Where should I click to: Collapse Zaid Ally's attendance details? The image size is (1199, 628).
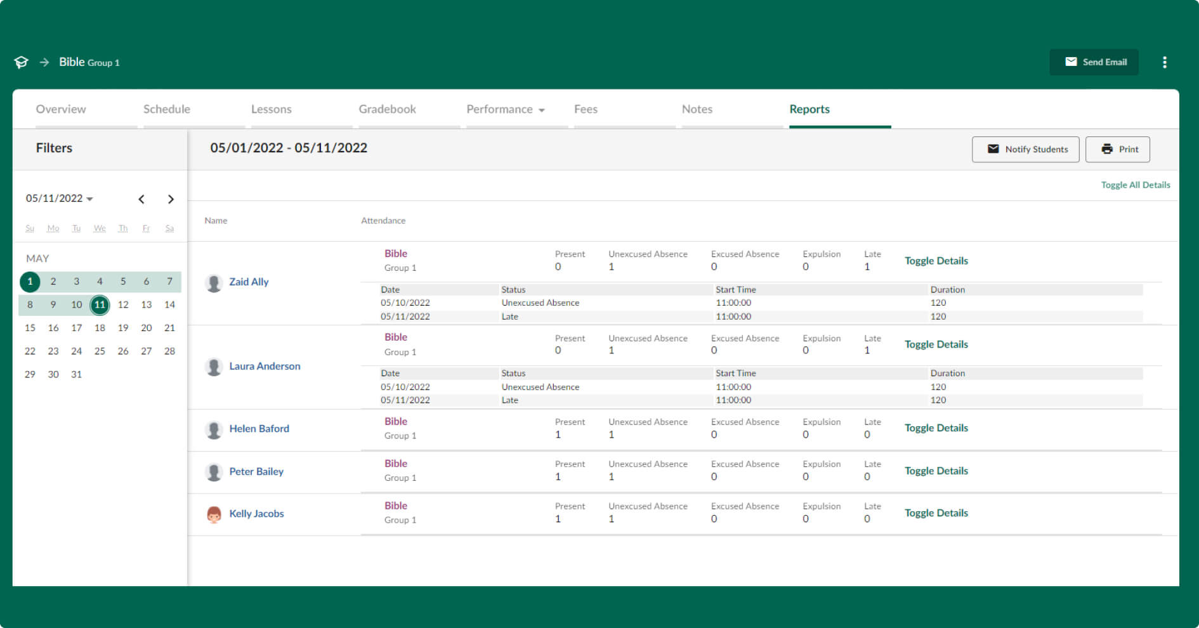tap(936, 260)
